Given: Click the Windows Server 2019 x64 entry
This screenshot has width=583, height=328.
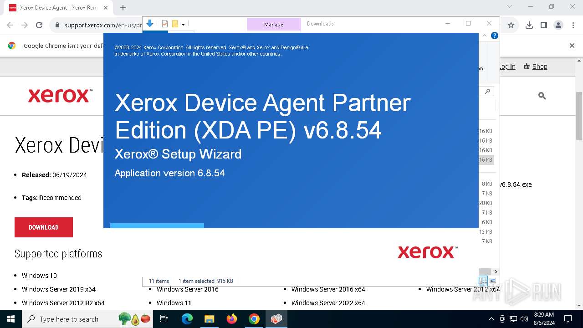Looking at the screenshot, I should click(59, 289).
